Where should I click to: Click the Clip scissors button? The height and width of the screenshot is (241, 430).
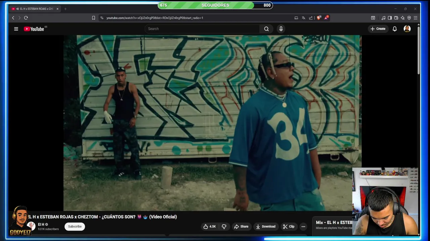click(289, 227)
